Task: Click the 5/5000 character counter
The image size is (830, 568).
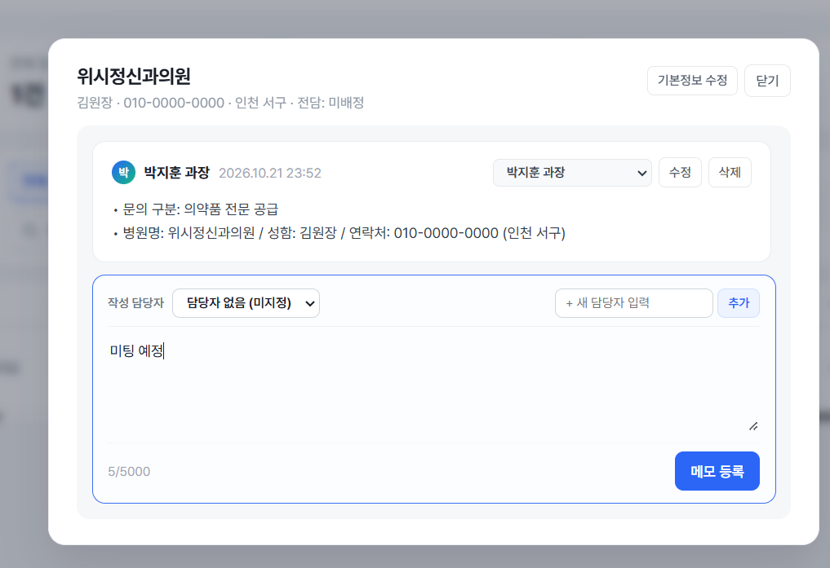Action: (129, 471)
